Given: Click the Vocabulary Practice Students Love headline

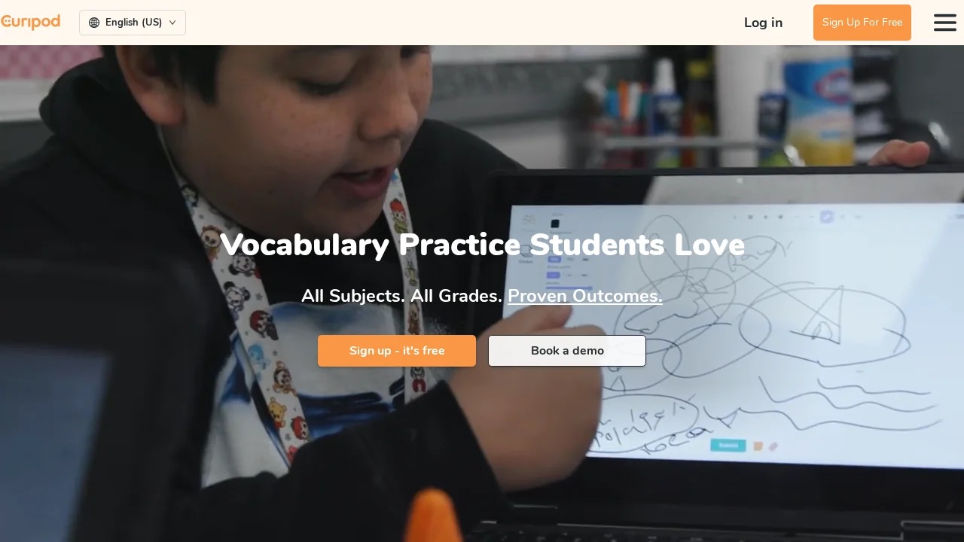Looking at the screenshot, I should 482,245.
